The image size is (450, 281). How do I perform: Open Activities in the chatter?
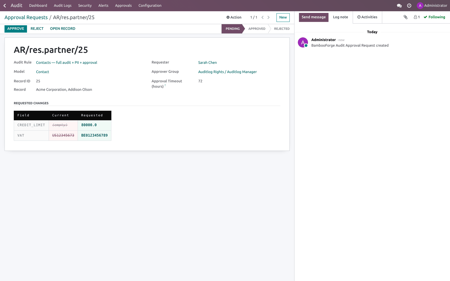(x=367, y=17)
